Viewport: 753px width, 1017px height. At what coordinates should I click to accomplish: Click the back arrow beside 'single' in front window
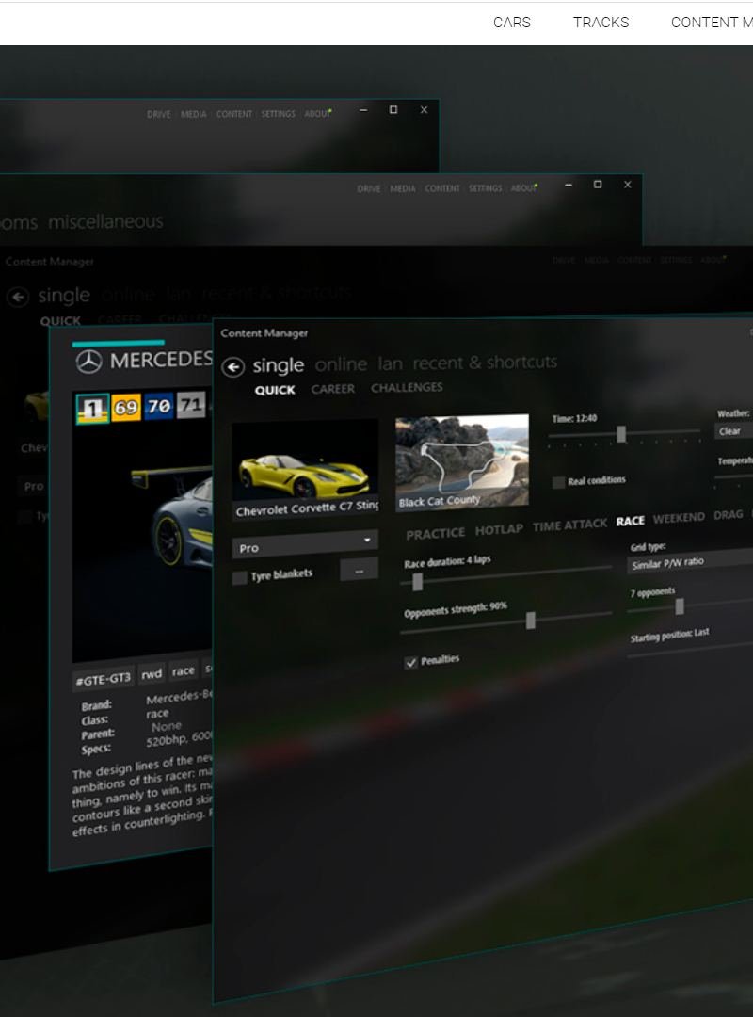point(232,367)
